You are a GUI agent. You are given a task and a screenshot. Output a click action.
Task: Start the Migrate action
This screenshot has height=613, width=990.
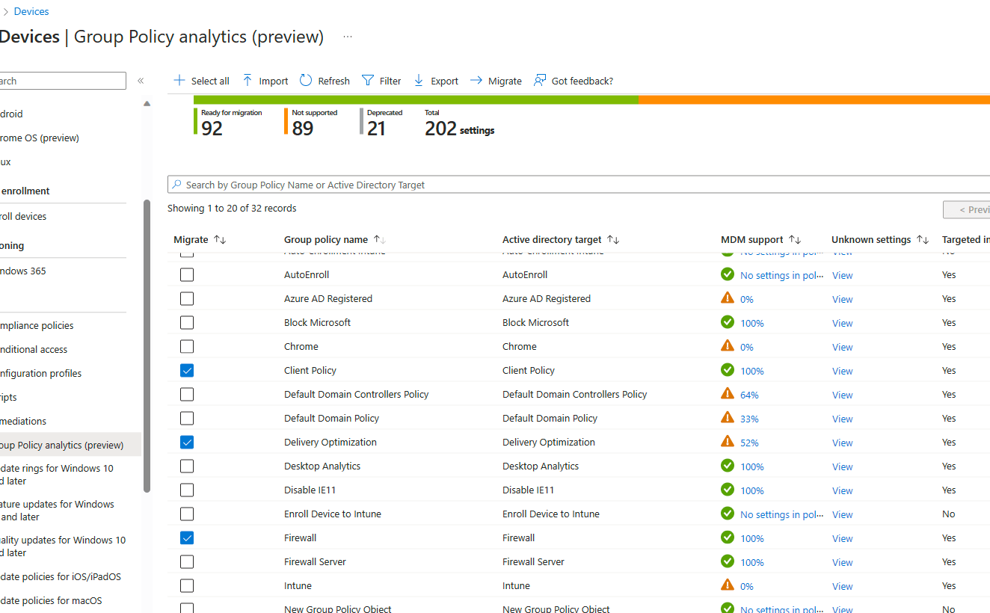click(496, 80)
